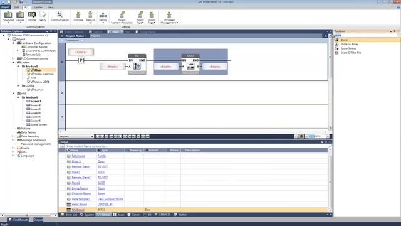Click the Remote Slave1 tag link
401x226 pixels.
click(x=81, y=166)
